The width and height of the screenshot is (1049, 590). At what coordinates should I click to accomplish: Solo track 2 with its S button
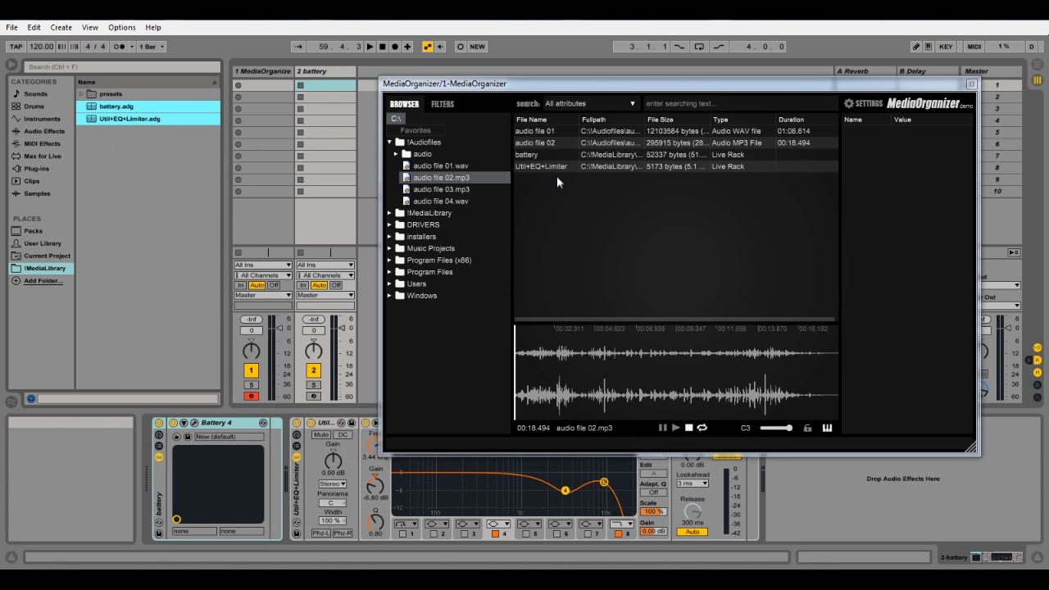coord(313,384)
